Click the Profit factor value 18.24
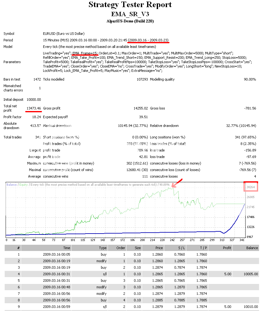 click(36, 117)
